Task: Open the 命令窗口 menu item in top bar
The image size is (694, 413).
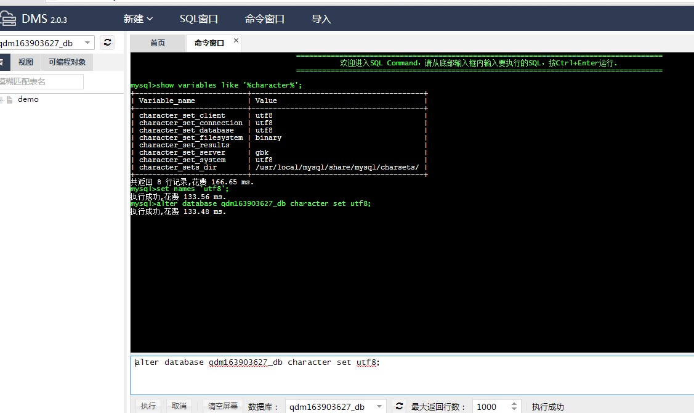Action: click(x=265, y=18)
